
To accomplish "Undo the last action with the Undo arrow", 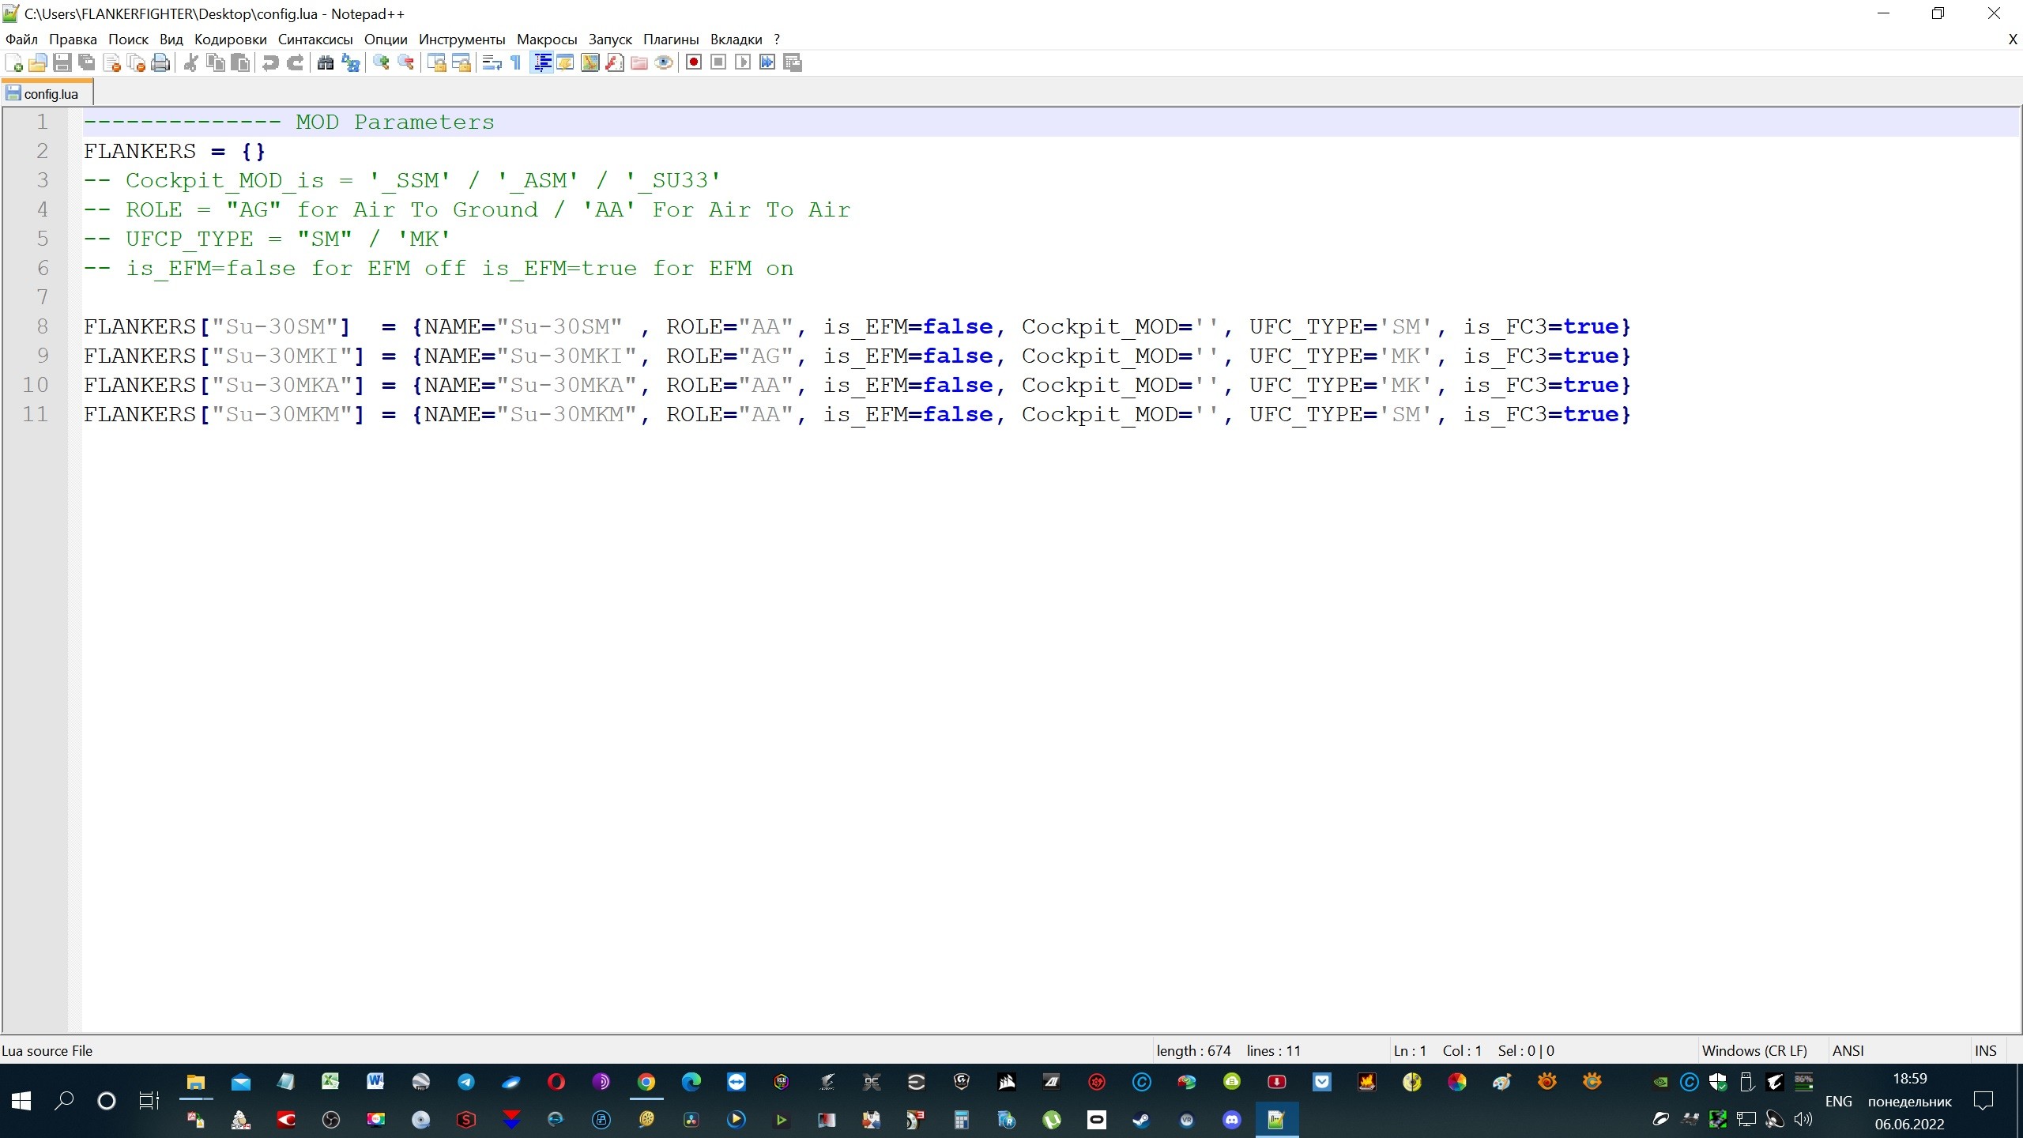I will [270, 62].
